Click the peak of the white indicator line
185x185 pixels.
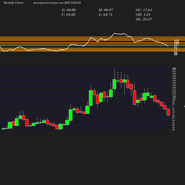[114, 33]
